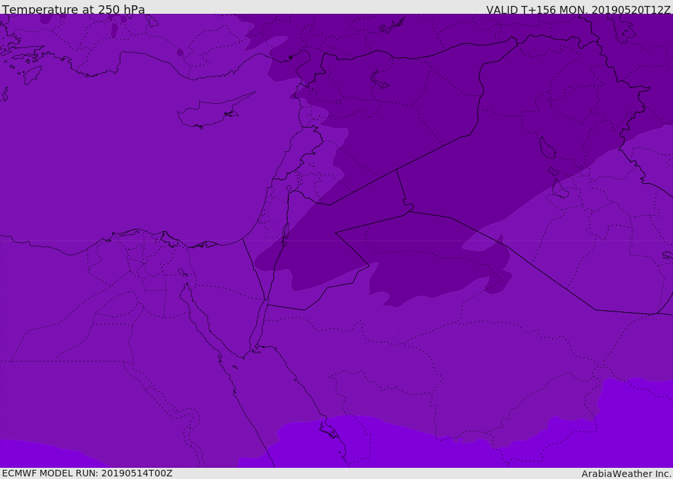Screen dimensions: 673x479
Task: Click the 'ECMWF MODEL RUN: 20190514T00Z' footer text
Action: (87, 473)
